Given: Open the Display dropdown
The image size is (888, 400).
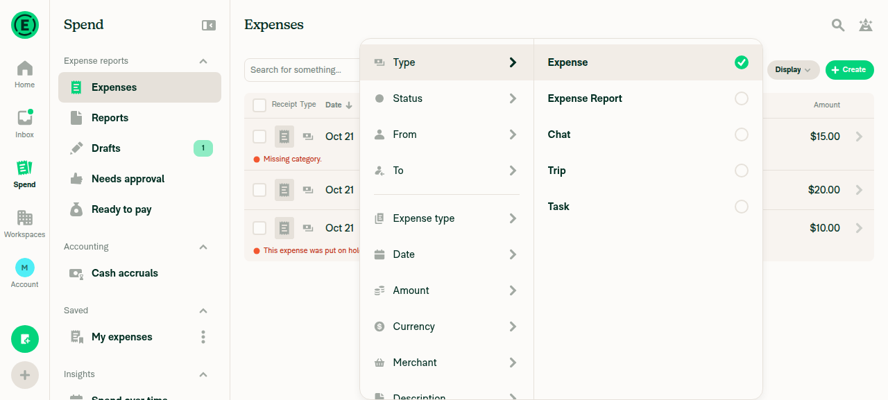Looking at the screenshot, I should 793,70.
